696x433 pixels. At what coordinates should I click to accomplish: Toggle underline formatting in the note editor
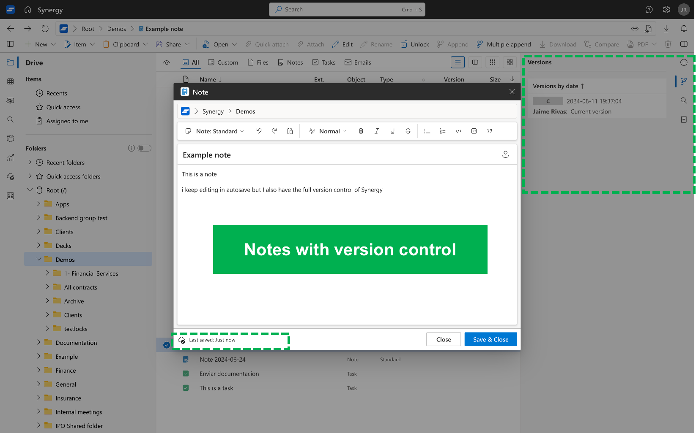(x=392, y=131)
